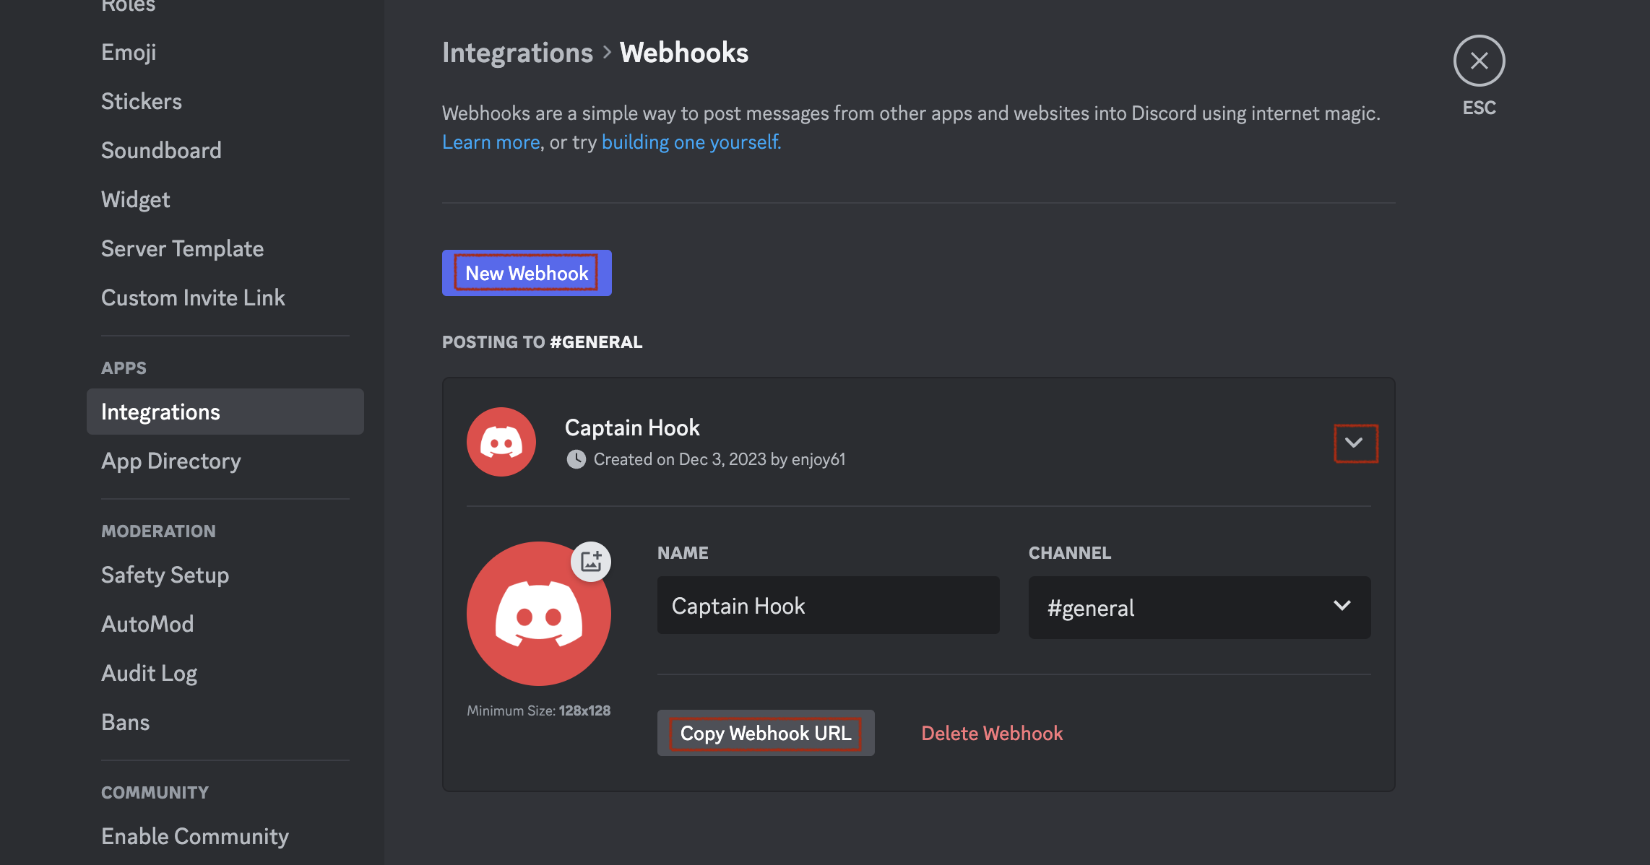
Task: Click the New Webhook button
Action: tap(527, 273)
